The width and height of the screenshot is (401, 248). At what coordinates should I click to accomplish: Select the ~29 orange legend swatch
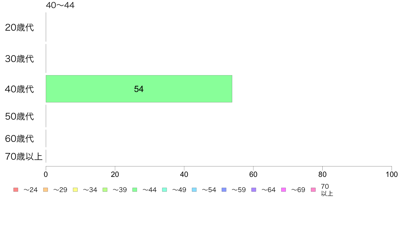(x=46, y=189)
